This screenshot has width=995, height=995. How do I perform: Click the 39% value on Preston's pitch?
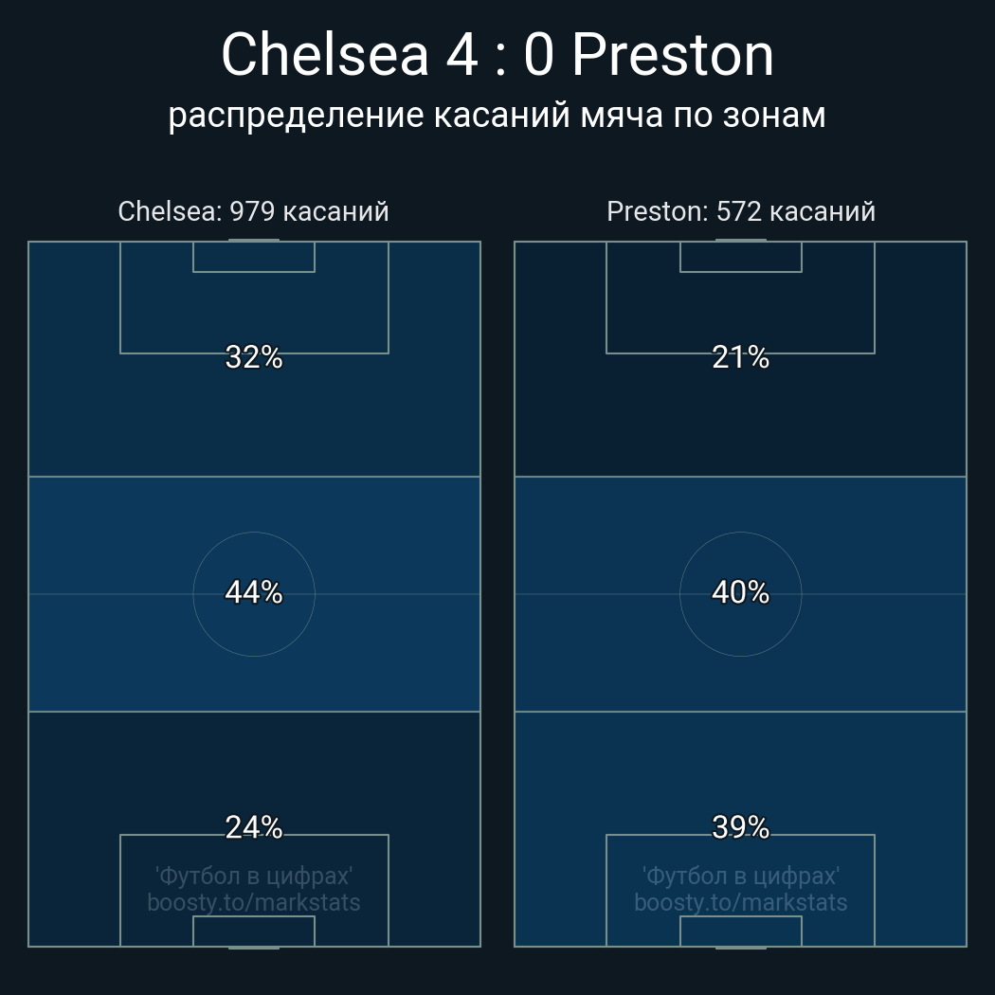[740, 827]
